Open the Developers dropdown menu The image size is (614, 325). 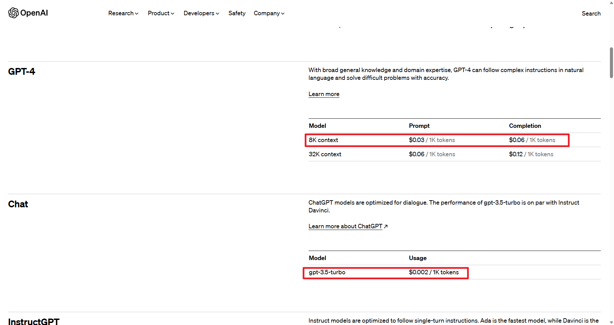click(201, 13)
